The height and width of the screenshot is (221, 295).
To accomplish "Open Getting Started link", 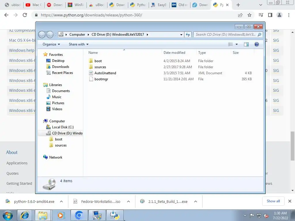I will click(x=19, y=183).
